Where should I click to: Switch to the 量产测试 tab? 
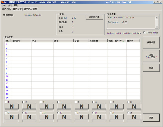click(6, 9)
